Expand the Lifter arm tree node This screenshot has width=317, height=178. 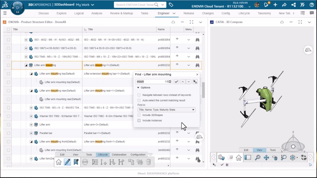(31, 125)
